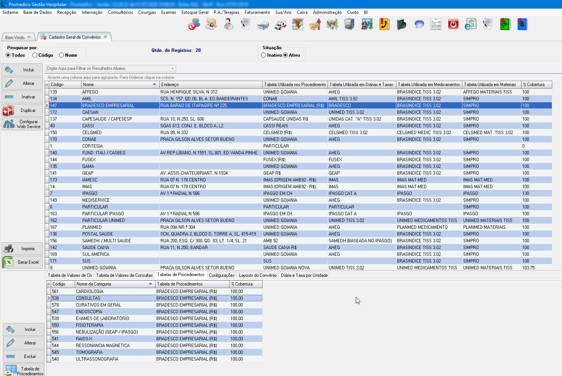Click the red power toolbar icon

[x=453, y=25]
